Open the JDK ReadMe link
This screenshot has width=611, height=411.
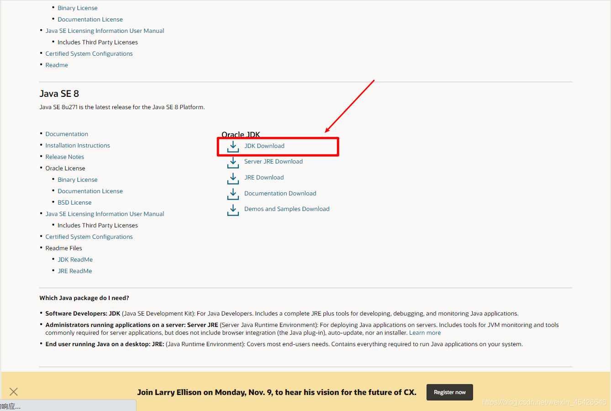(x=75, y=259)
